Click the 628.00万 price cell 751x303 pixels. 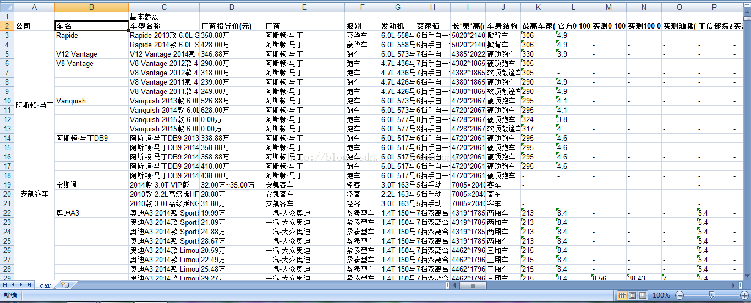tap(232, 110)
